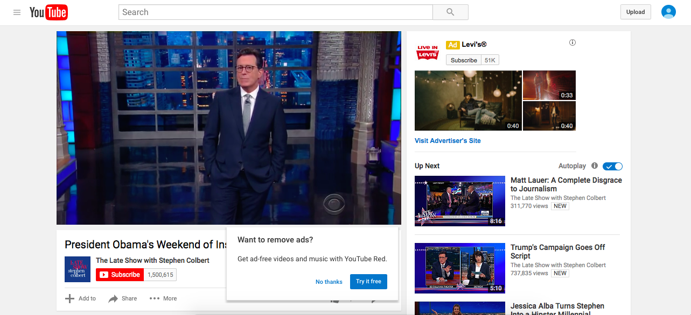Click channel name under Trump's Campaign video
Image resolution: width=691 pixels, height=315 pixels.
click(558, 265)
